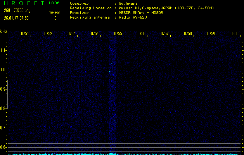The width and height of the screenshot is (244, 155).
Task: Click the Receiving Location label
Action: coord(91,8)
